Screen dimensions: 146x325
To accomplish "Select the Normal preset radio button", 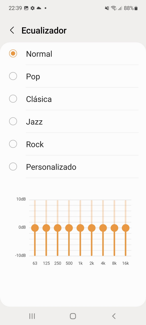I will tap(13, 54).
